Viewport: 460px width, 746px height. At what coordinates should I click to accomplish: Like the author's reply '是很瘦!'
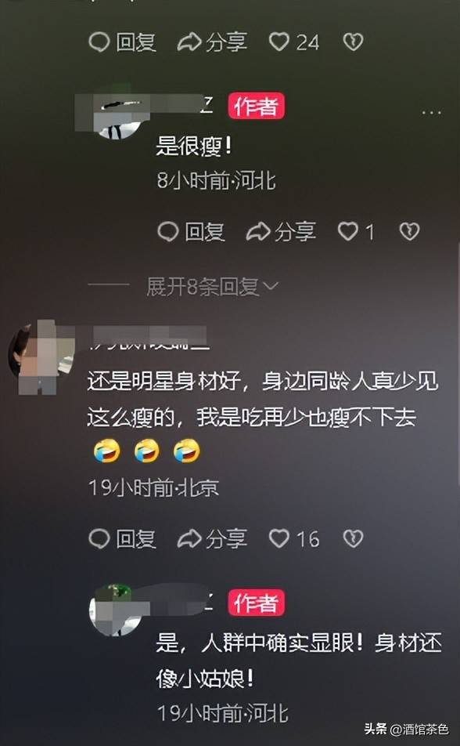[x=356, y=232]
